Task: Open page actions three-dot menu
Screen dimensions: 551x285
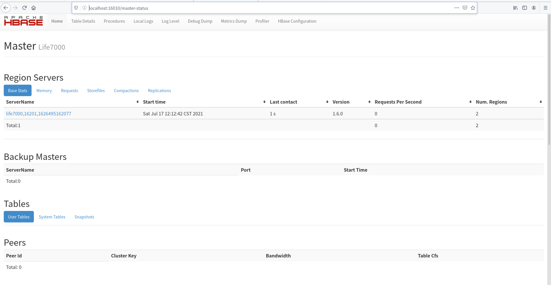Action: [x=457, y=8]
